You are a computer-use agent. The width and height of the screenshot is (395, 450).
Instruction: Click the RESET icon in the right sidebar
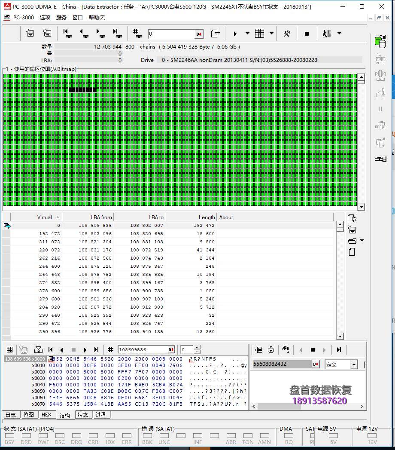click(380, 58)
